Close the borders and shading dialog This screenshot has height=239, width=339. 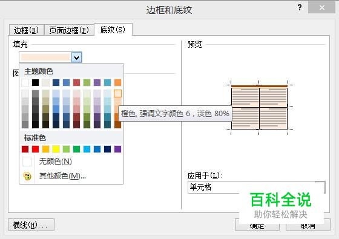(x=321, y=7)
